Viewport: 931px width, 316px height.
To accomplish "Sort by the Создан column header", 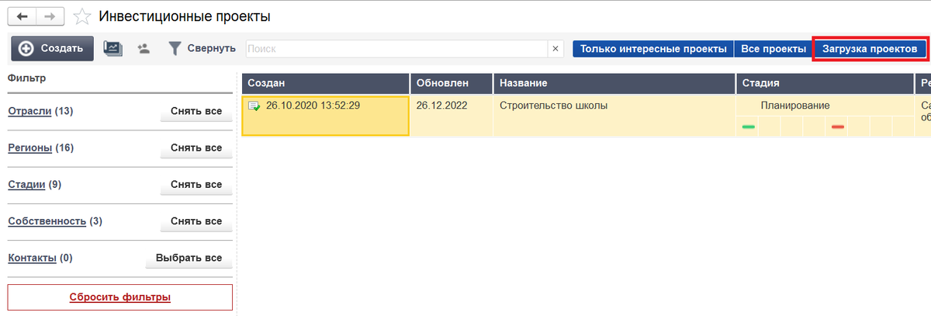I will (x=325, y=83).
